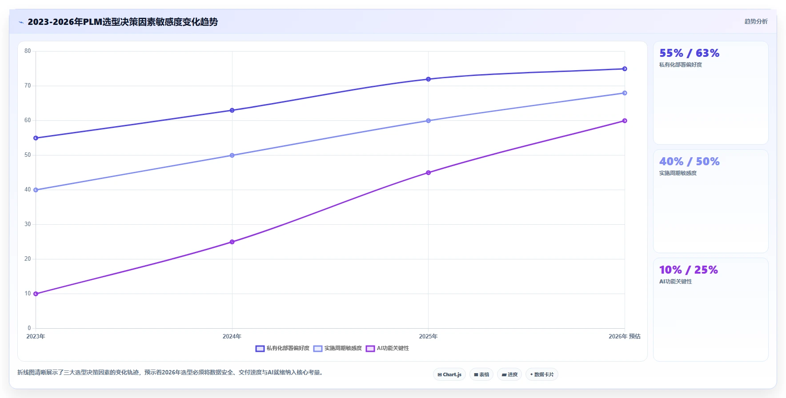This screenshot has height=398, width=786.
Task: Click the 进度 tag pill
Action: [509, 374]
